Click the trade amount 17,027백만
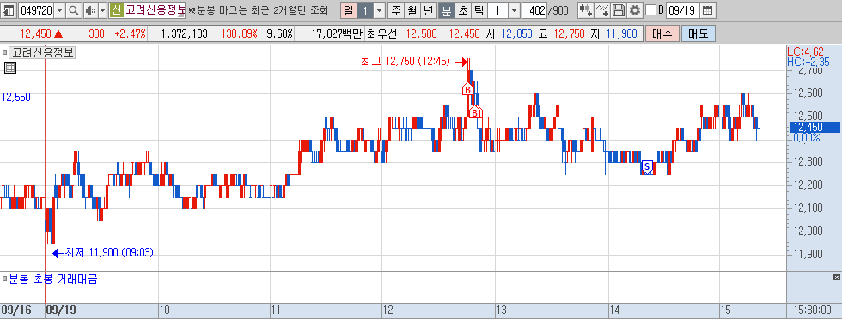Image resolution: width=842 pixels, height=319 pixels. (x=336, y=33)
